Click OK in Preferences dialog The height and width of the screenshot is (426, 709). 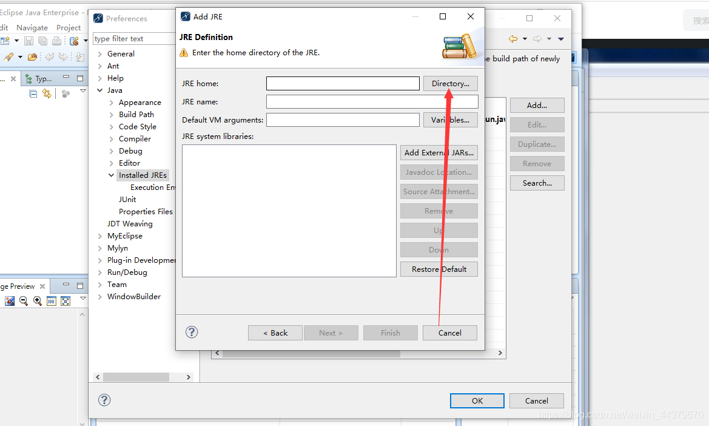click(x=477, y=401)
